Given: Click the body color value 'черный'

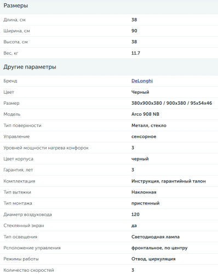Looking at the screenshot, I should [140, 159].
